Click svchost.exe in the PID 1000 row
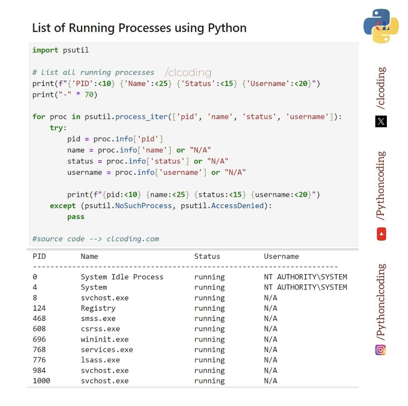The image size is (408, 406). pos(105,381)
